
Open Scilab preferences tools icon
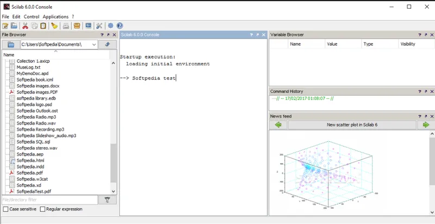click(100, 26)
